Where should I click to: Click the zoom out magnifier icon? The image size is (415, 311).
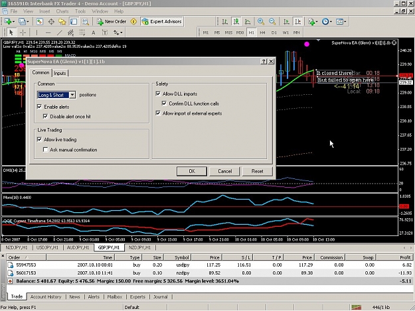272,22
